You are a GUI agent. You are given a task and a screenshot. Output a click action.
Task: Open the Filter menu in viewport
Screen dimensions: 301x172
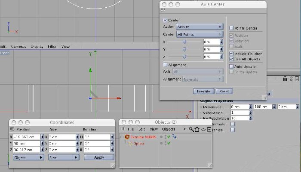coord(52,47)
